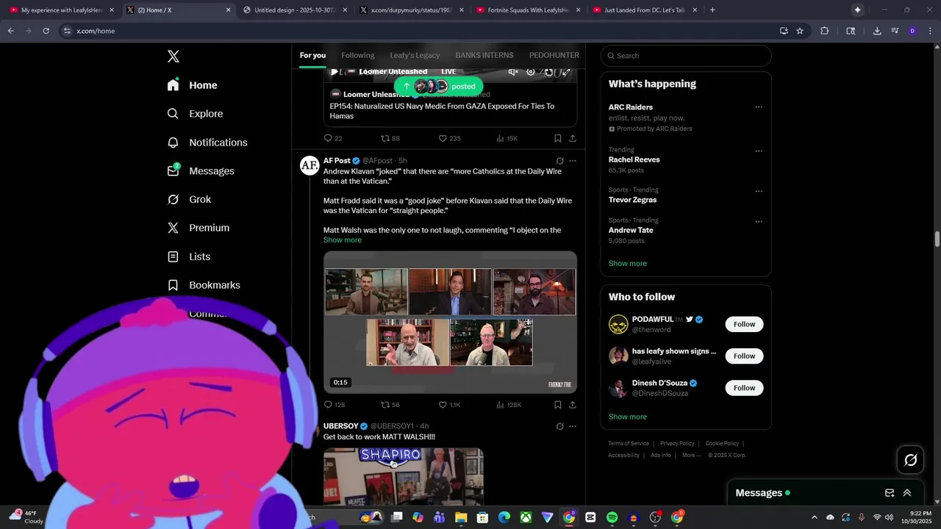Screen dimensions: 941x529
Task: Open more options on the UBERSOY tweet
Action: point(573,426)
